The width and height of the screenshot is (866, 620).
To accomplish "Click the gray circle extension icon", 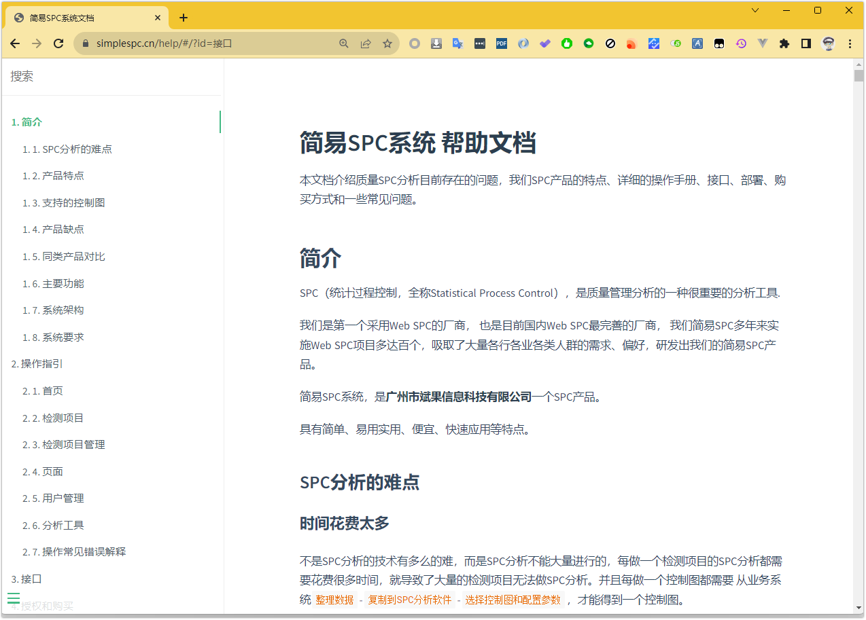I will [x=415, y=43].
